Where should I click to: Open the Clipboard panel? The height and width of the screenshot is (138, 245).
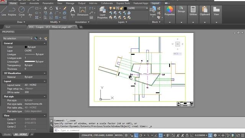[205, 11]
